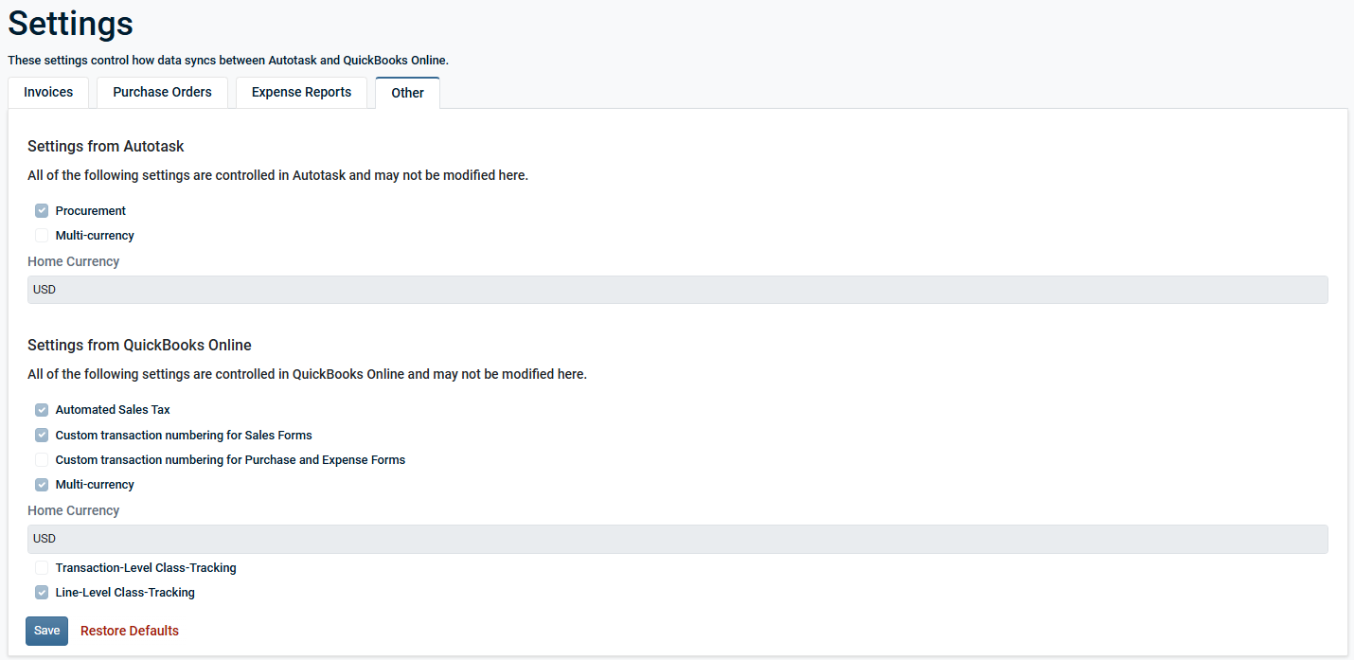
Task: Toggle Multi-currency checkbox under QuickBooks Online settings
Action: [42, 485]
